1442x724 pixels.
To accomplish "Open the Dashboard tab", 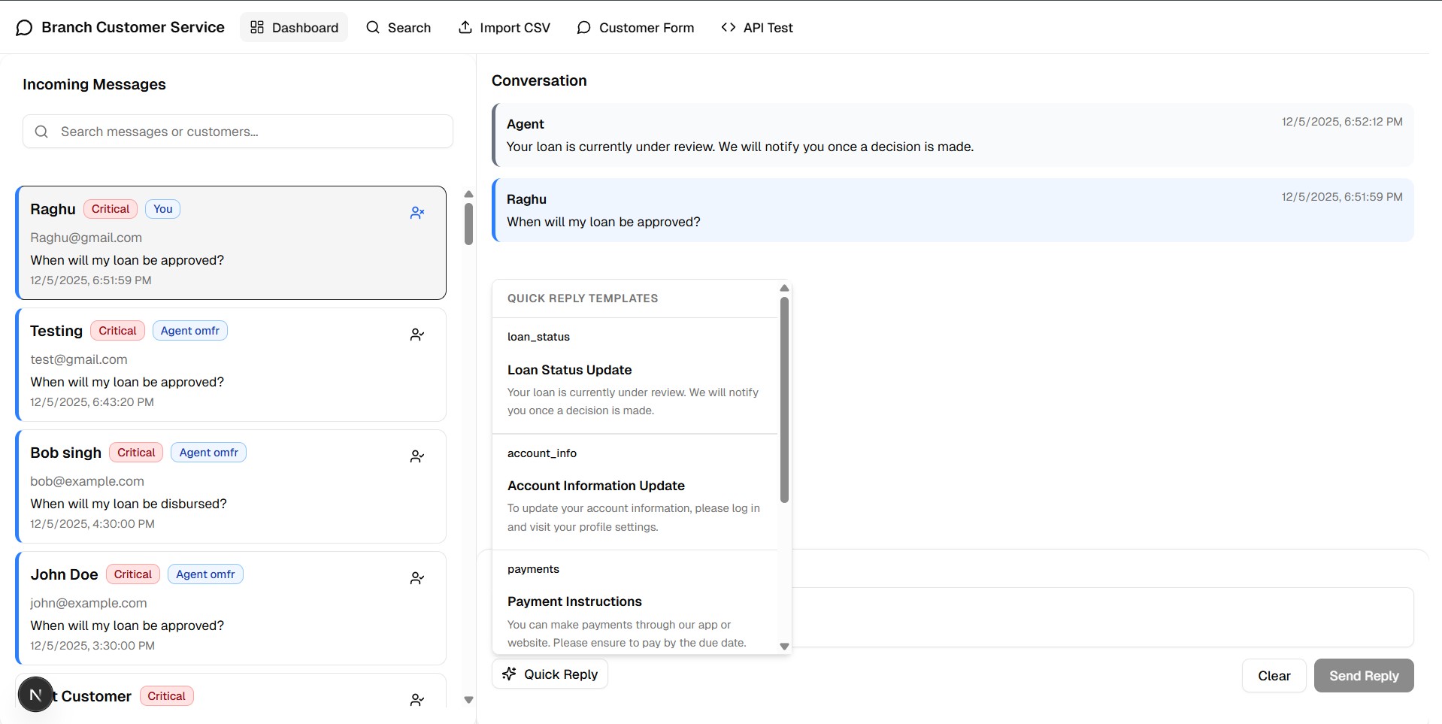I will pyautogui.click(x=294, y=28).
